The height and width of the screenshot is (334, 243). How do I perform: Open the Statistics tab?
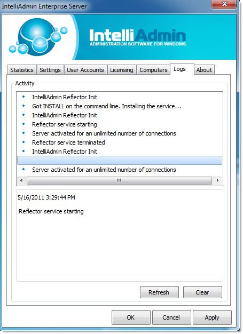22,70
